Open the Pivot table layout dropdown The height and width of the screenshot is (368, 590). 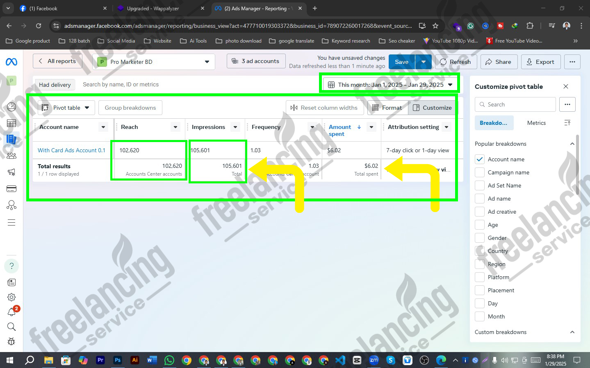pos(66,108)
